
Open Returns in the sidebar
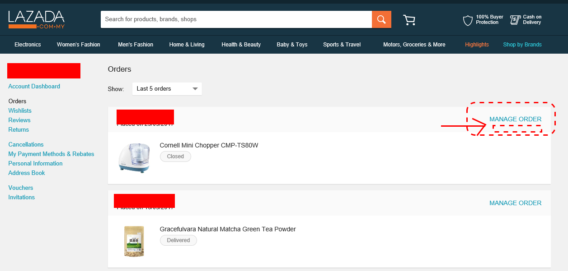(x=19, y=129)
